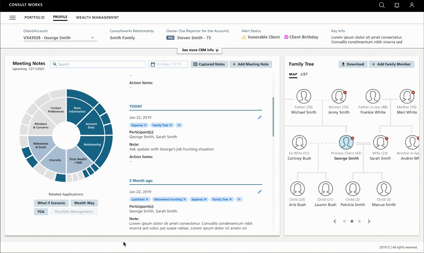Open the notifications bell icon
Screen dimensions: 424x253
397,5
